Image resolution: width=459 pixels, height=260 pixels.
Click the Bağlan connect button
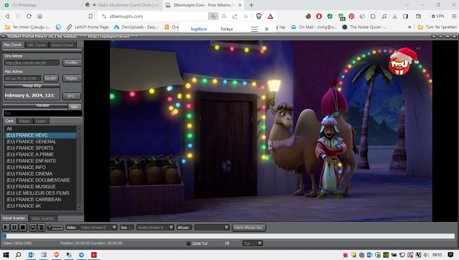click(72, 78)
